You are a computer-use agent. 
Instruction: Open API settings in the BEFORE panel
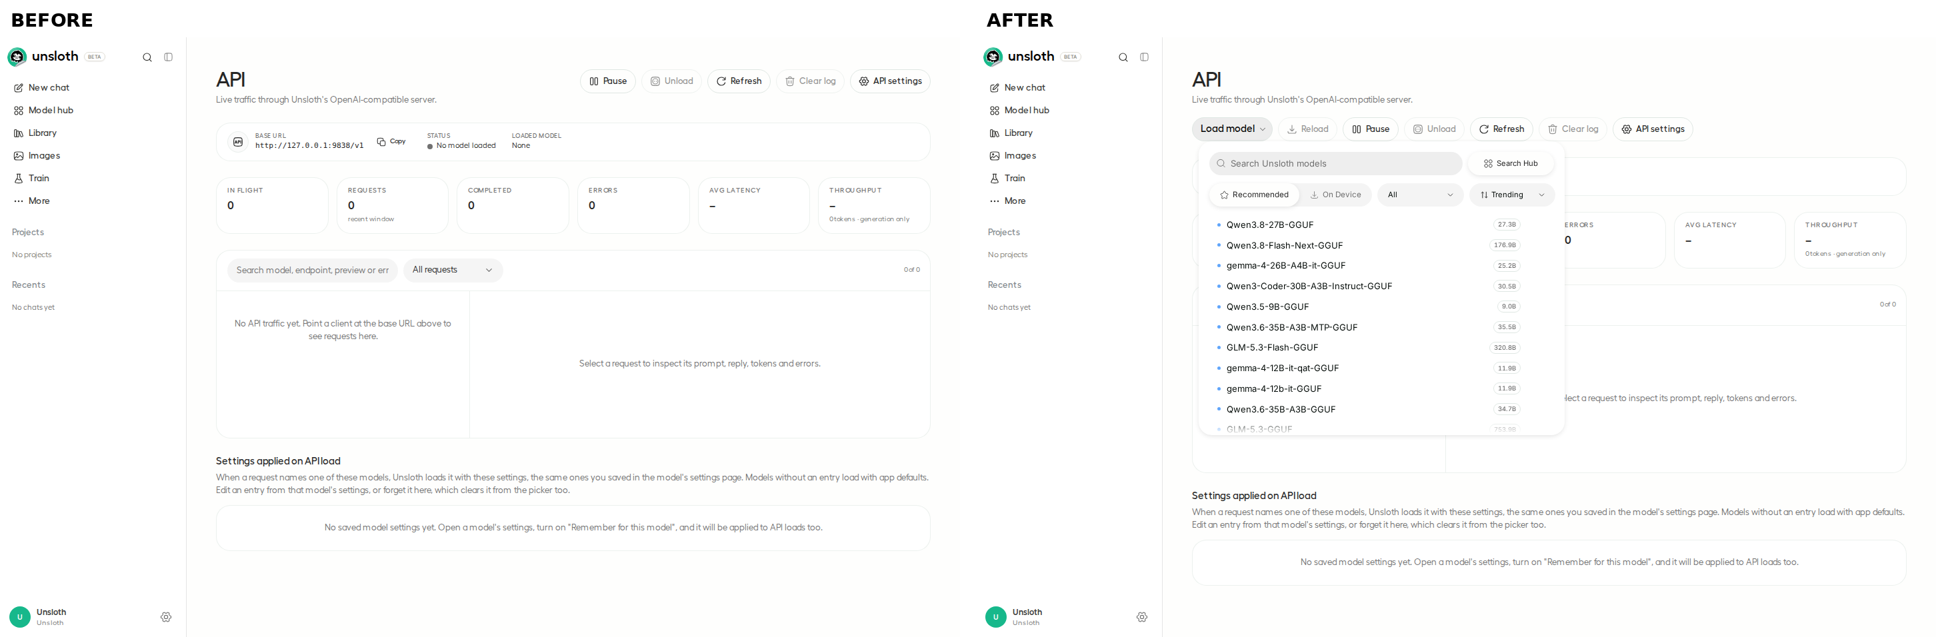click(890, 81)
